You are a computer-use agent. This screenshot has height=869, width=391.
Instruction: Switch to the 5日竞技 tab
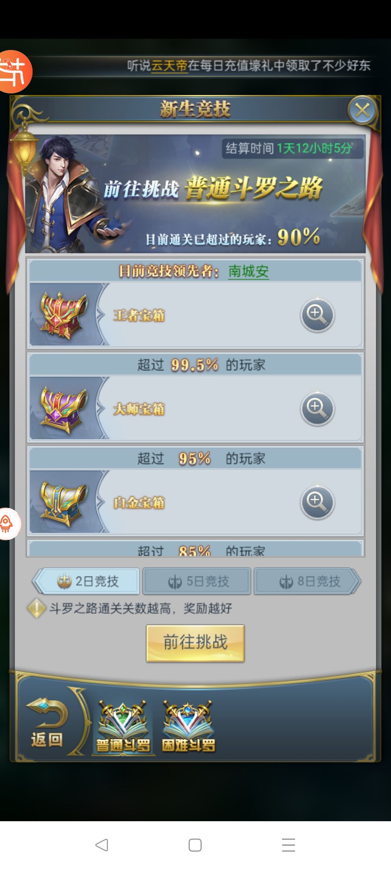pyautogui.click(x=197, y=581)
